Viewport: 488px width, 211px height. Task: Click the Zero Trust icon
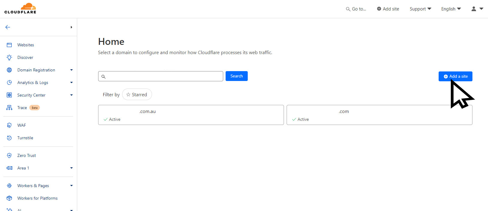[9, 155]
